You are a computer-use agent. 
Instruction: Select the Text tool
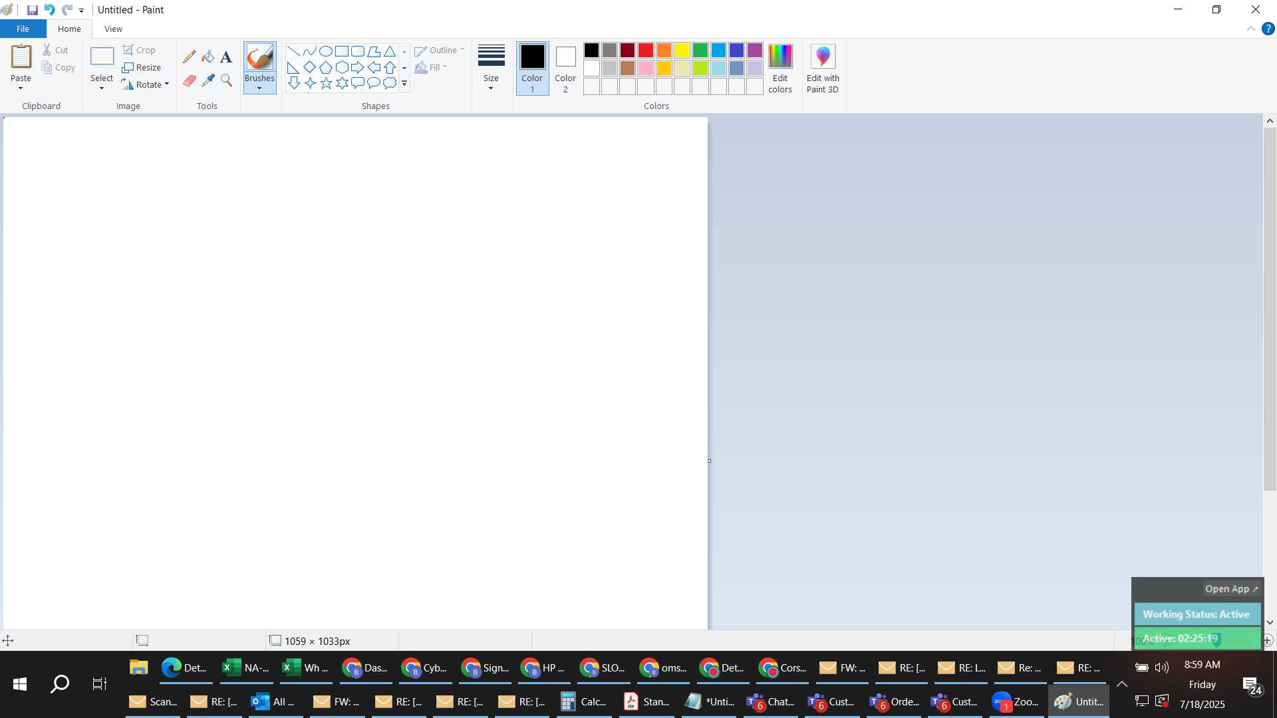coord(226,57)
